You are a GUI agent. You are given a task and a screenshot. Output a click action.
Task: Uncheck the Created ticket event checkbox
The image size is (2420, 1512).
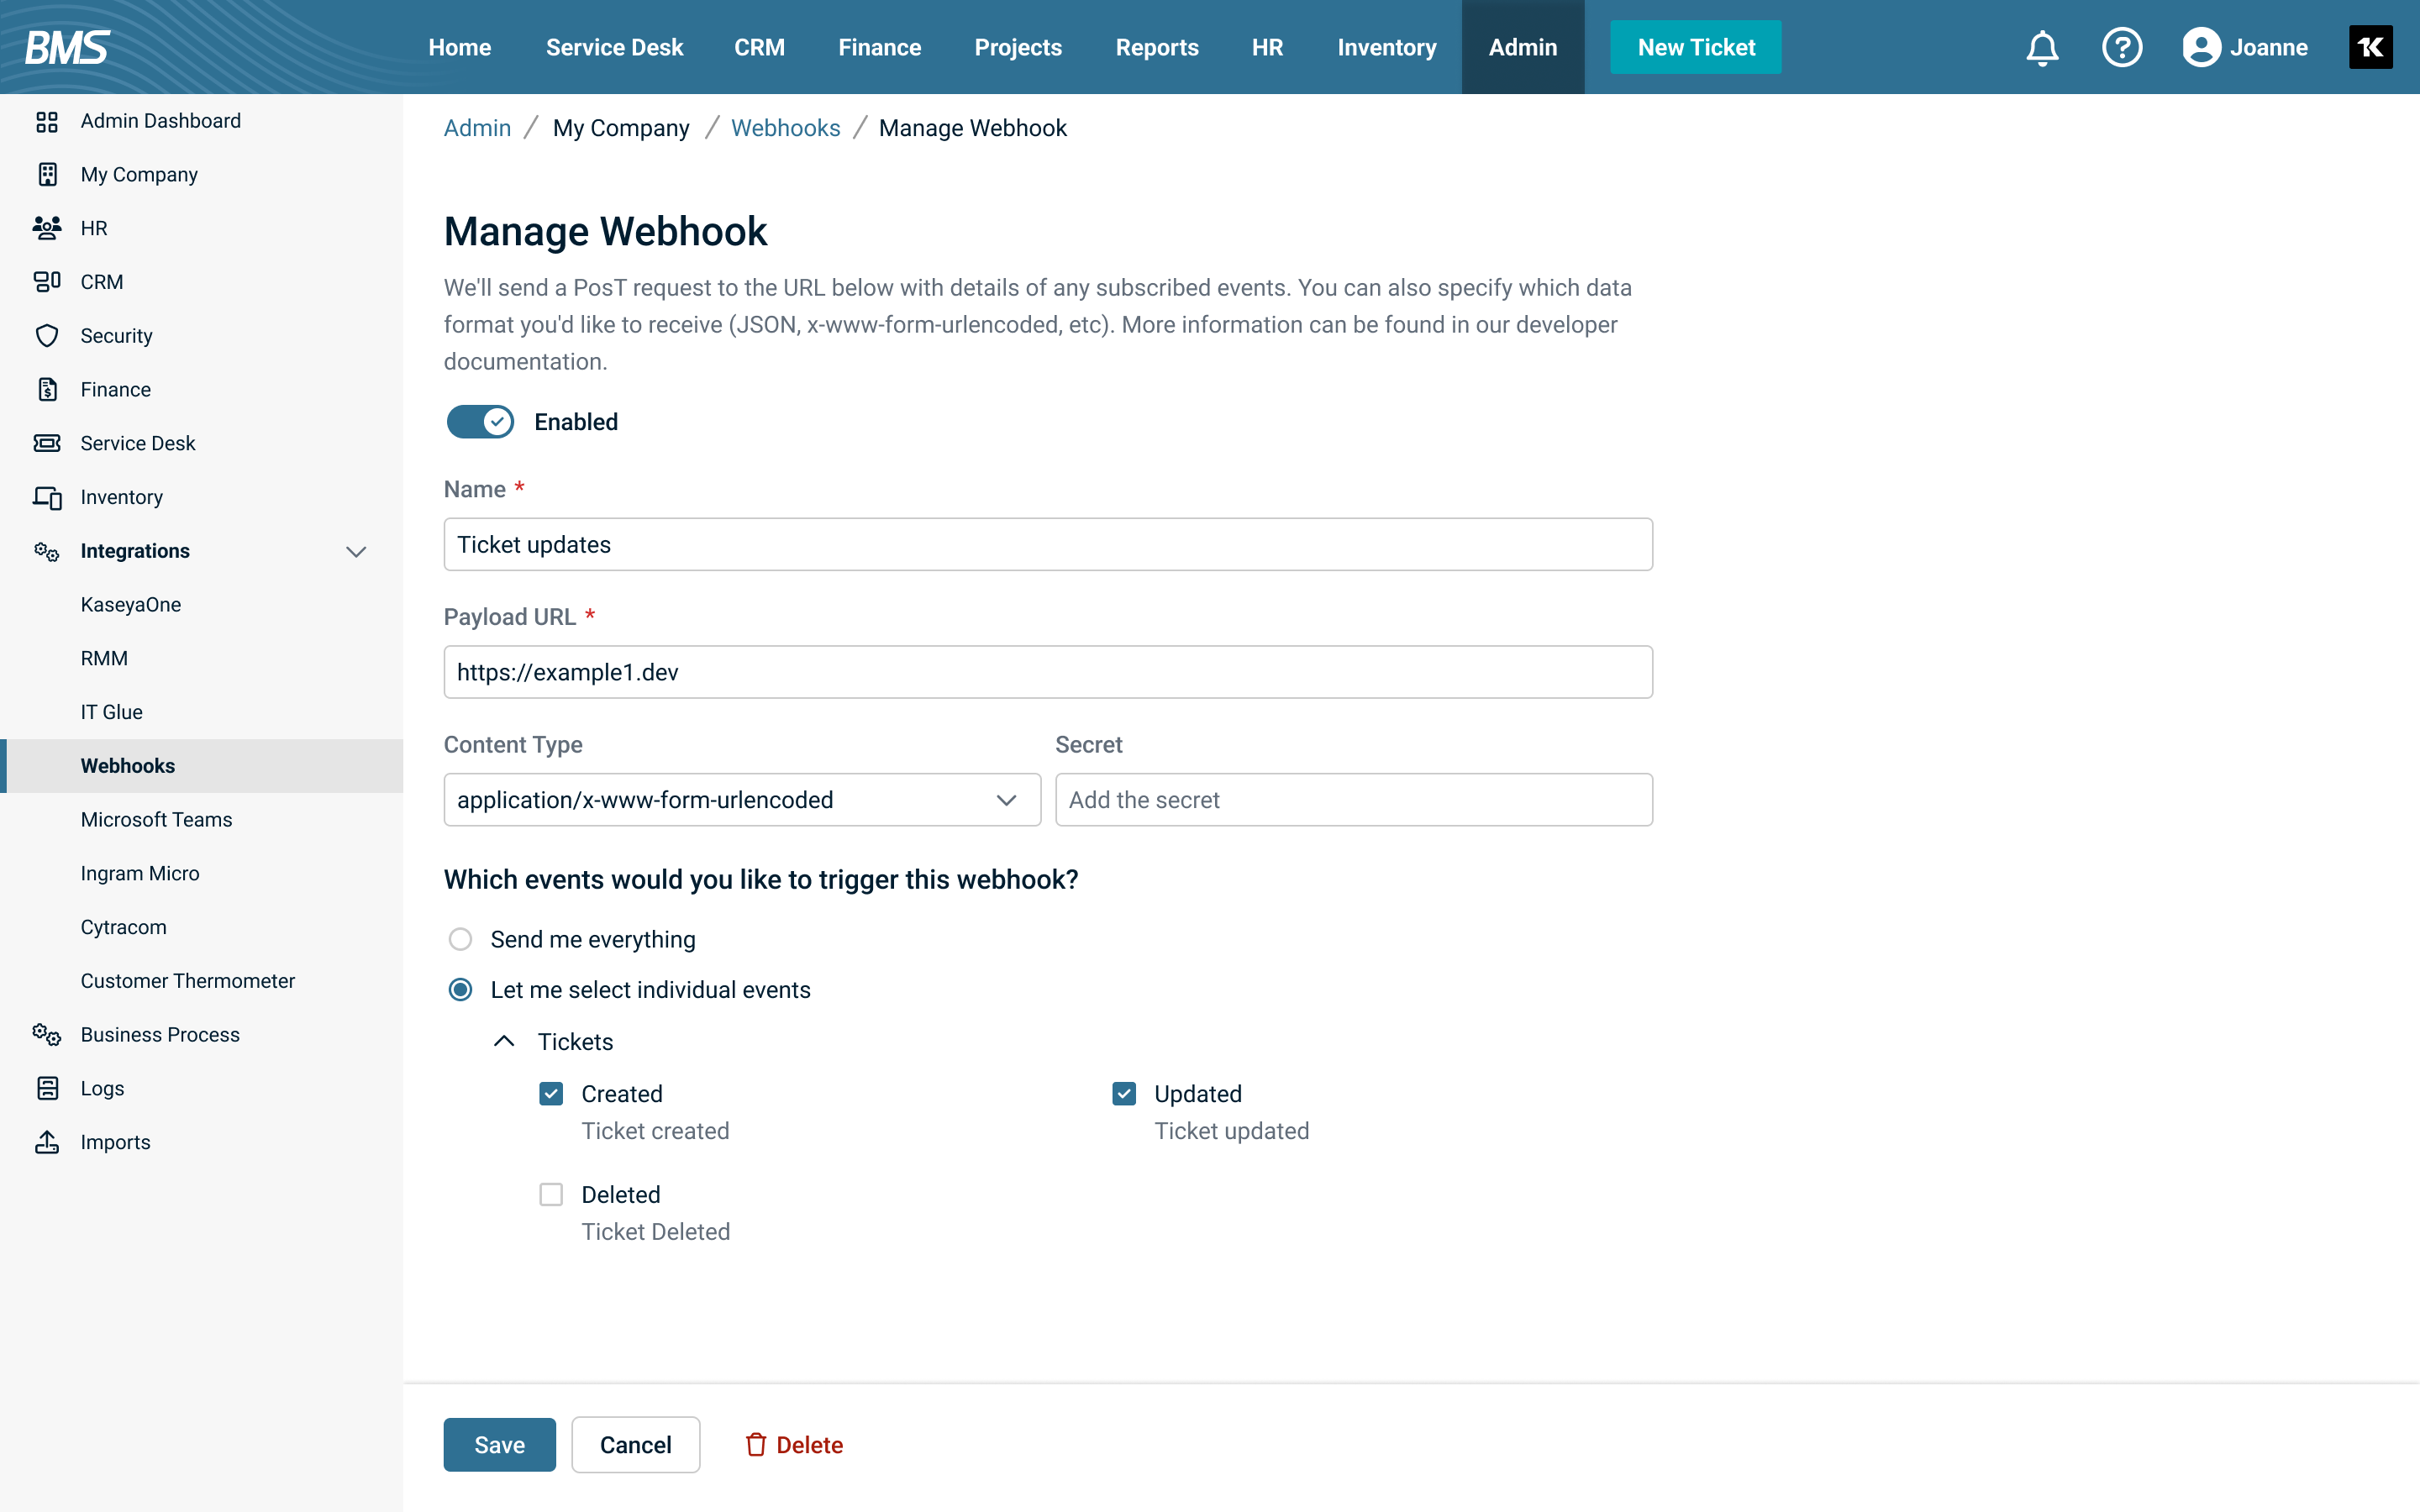(x=551, y=1094)
